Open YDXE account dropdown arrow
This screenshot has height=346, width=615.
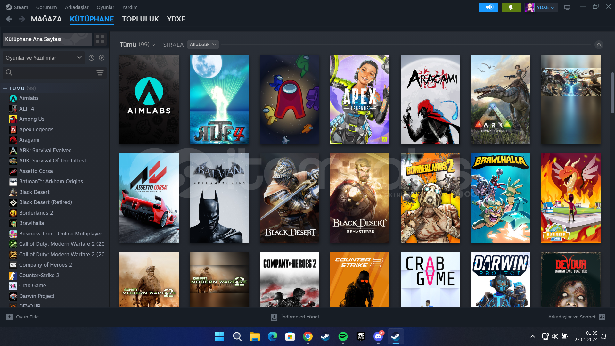pos(553,7)
